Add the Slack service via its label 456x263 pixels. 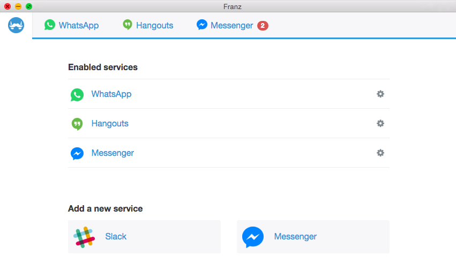[x=116, y=236]
